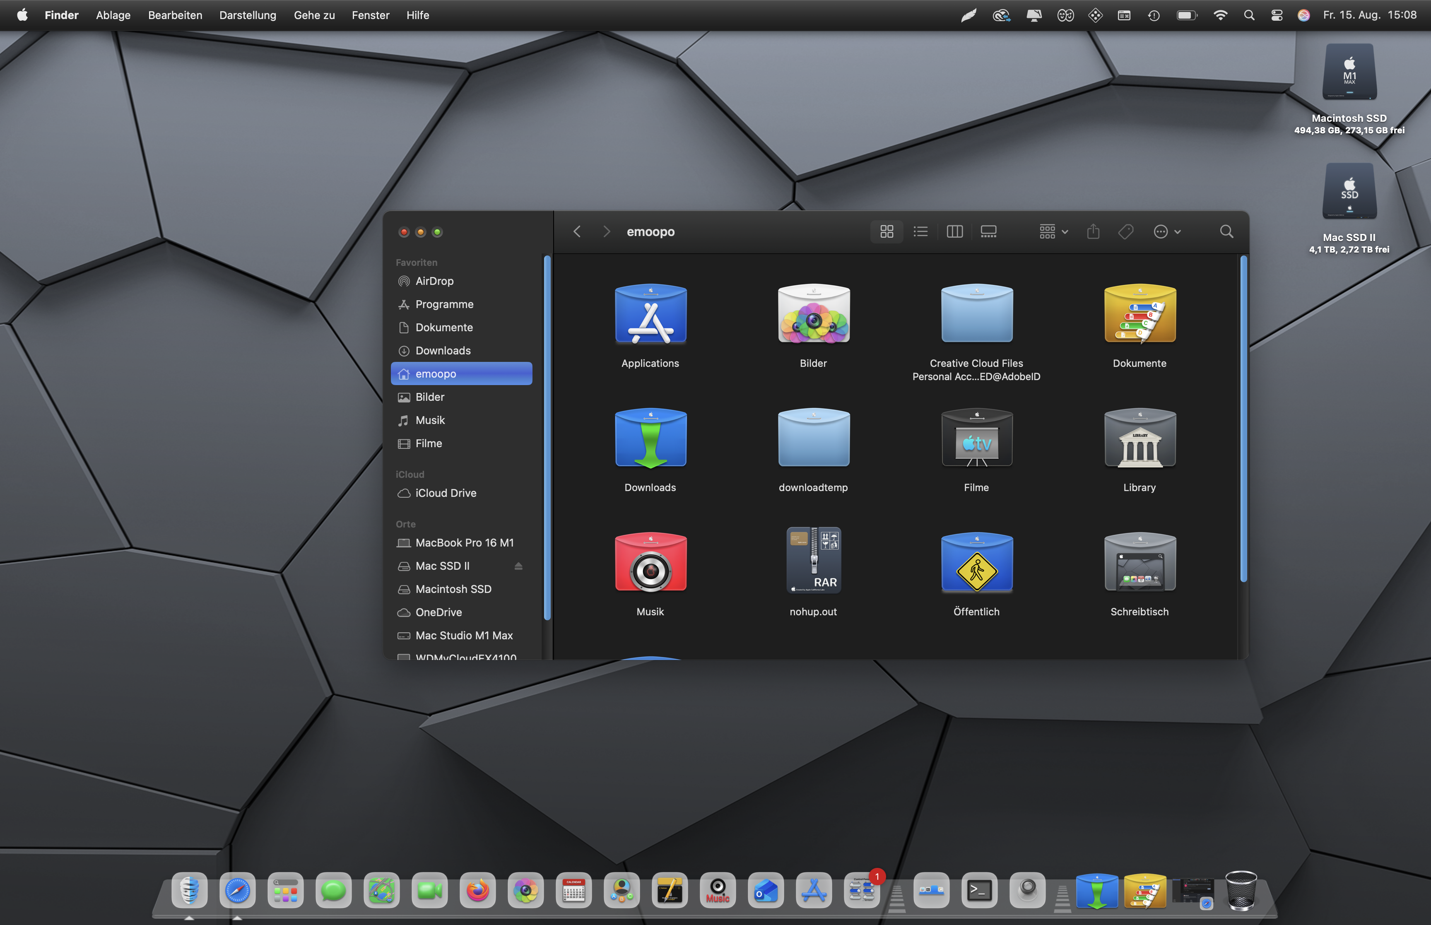Image resolution: width=1431 pixels, height=925 pixels.
Task: Select the Bilder folder icon
Action: 814,314
